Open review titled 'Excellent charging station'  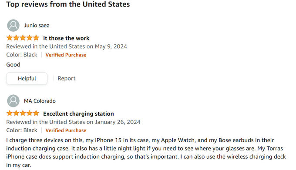click(x=78, y=113)
